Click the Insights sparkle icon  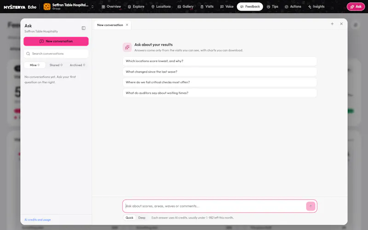[310, 7]
